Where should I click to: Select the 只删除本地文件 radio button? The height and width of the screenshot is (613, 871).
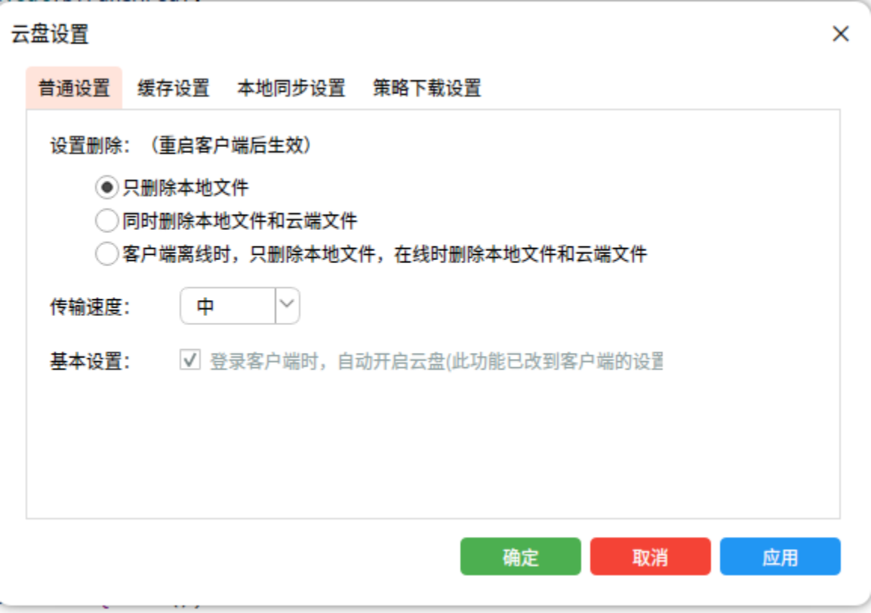107,187
